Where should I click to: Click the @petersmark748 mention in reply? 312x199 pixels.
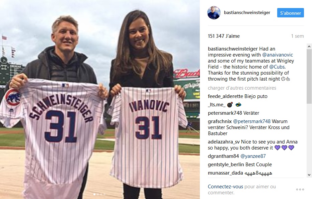[252, 121]
